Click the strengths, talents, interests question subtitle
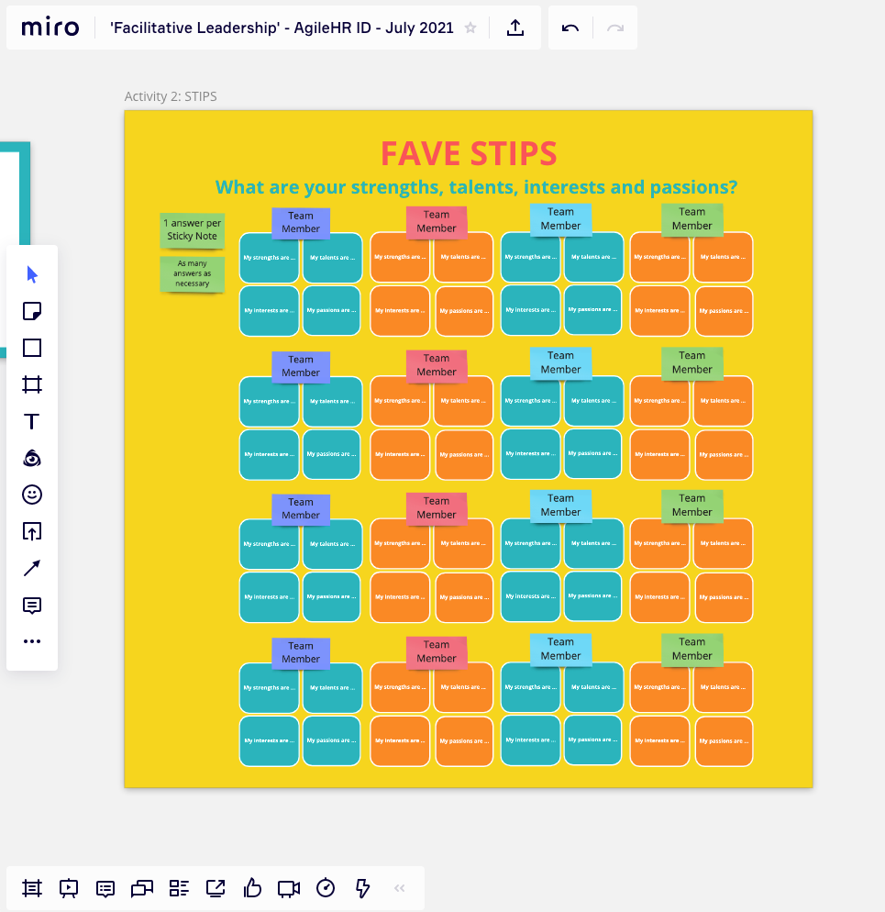Screen dimensions: 885x912 click(x=476, y=187)
